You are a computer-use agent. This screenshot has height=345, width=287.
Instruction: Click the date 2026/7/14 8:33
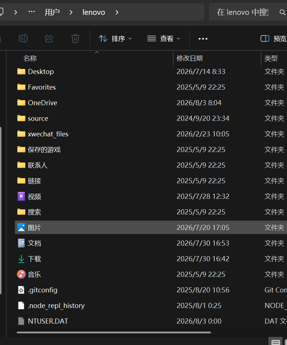201,71
